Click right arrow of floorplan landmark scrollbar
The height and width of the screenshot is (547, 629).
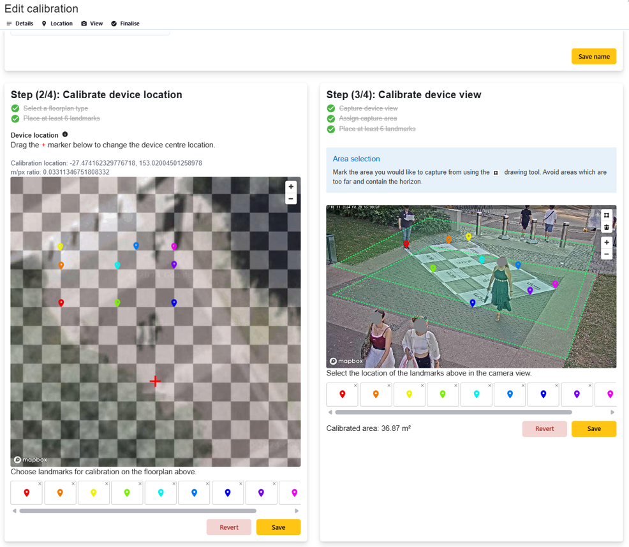(x=297, y=511)
